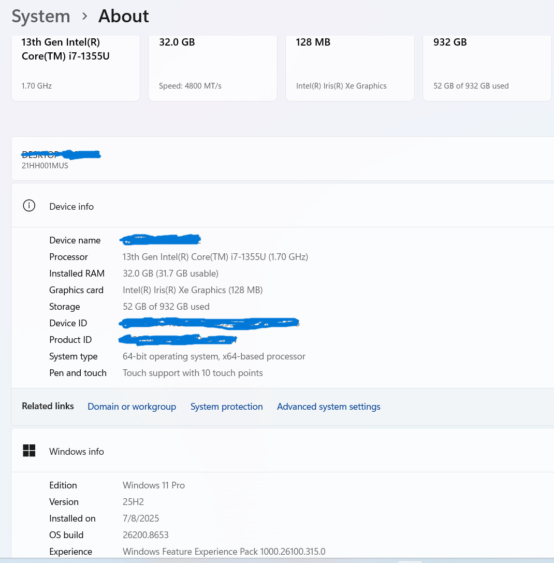Select Touch support with 10 touch points
Screen dimensions: 554x563
(193, 373)
